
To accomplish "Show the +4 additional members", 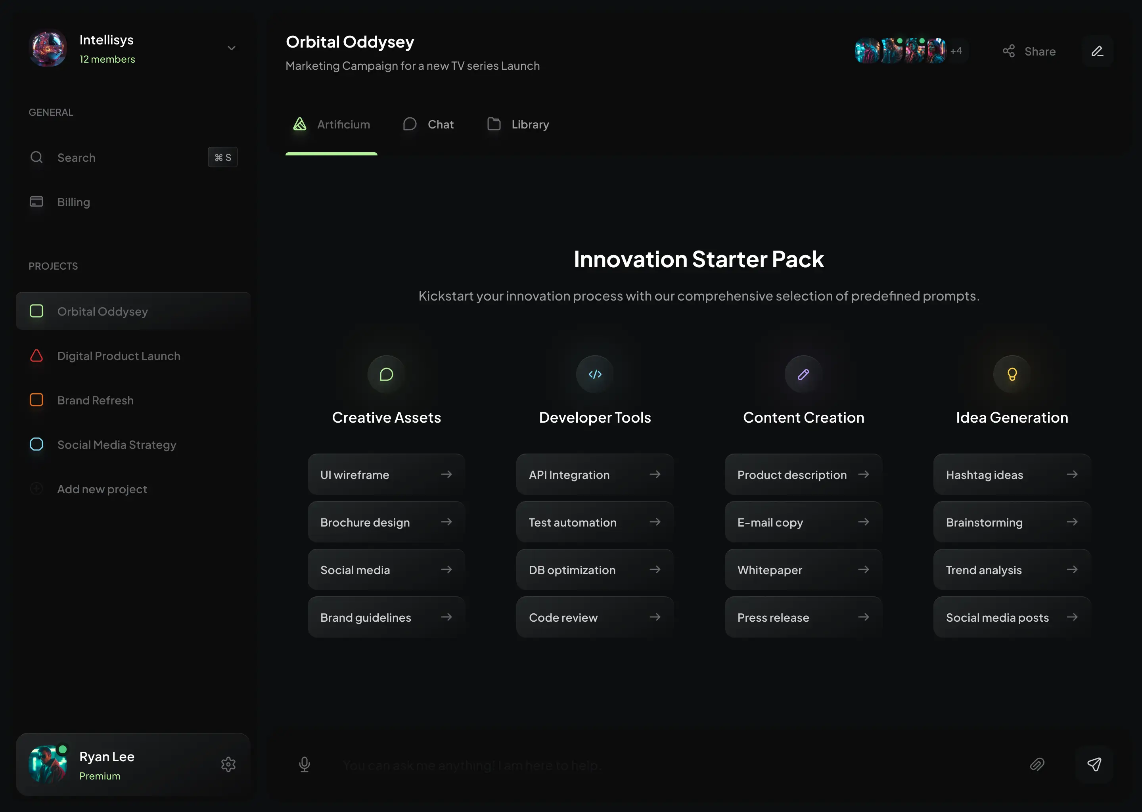I will [x=956, y=51].
